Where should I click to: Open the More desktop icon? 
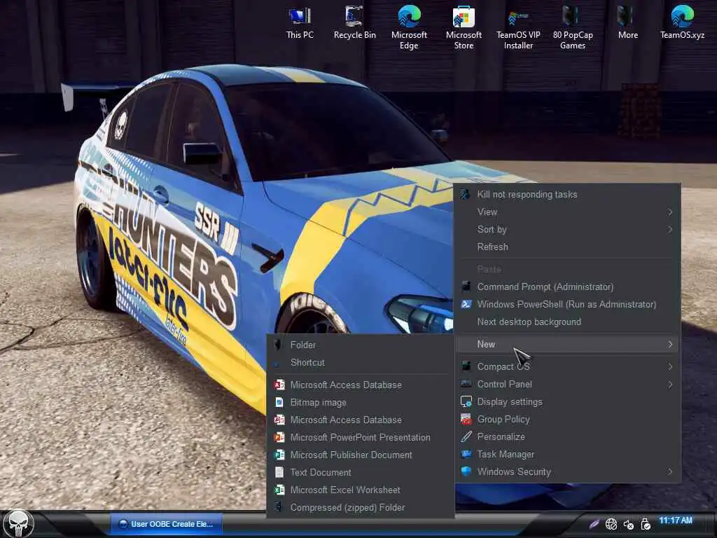(627, 23)
